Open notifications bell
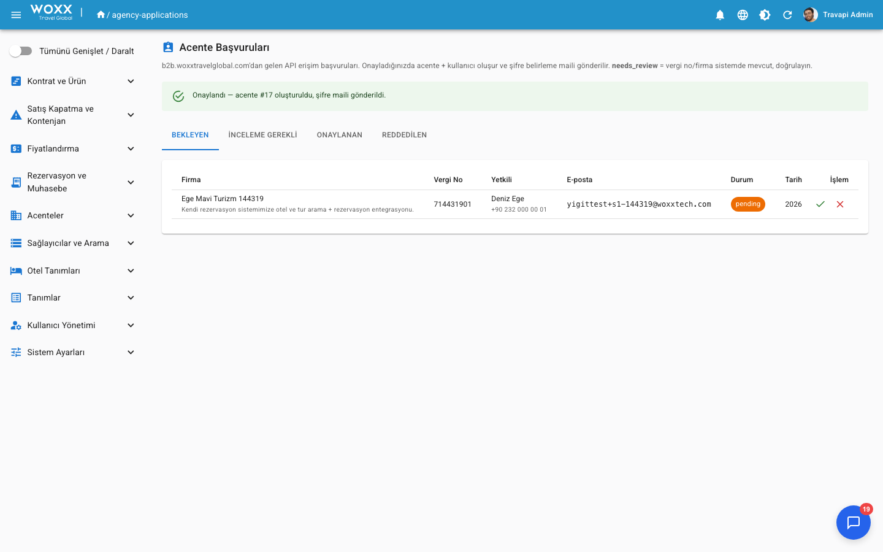Screen dimensions: 883x552 pos(720,15)
